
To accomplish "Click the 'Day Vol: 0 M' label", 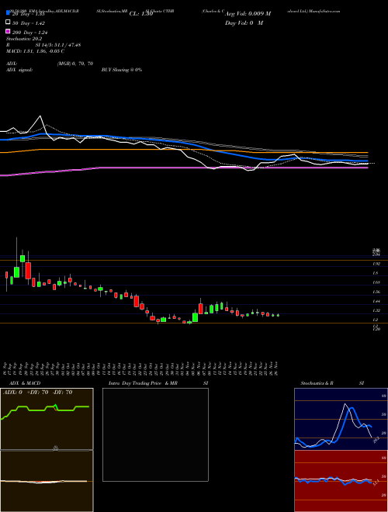I will [244, 22].
